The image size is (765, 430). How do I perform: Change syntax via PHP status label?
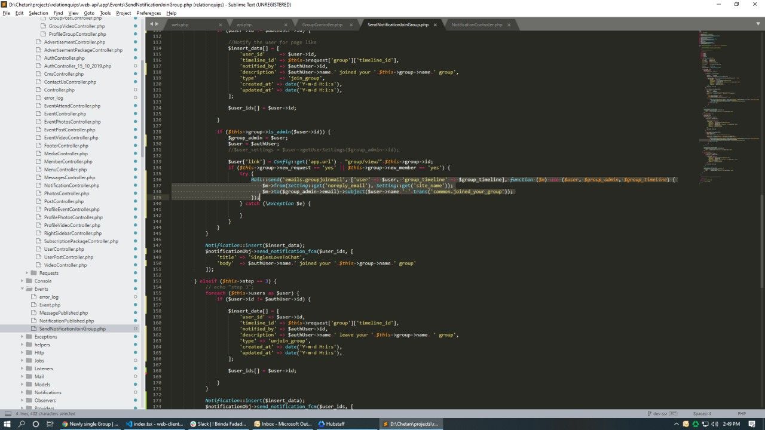742,413
